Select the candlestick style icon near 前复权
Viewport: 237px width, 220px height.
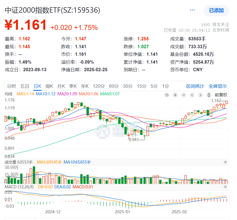(x=209, y=95)
